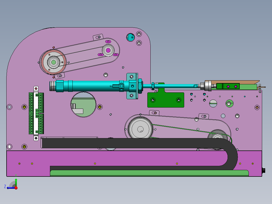Select the hex nut on the piston rod
The height and width of the screenshot is (204, 272).
(153, 86)
